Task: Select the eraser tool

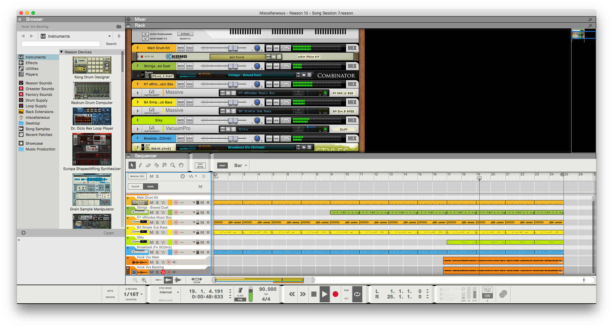Action: (148, 165)
